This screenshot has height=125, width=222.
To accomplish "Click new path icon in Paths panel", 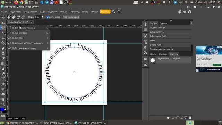I will [x=186, y=118].
